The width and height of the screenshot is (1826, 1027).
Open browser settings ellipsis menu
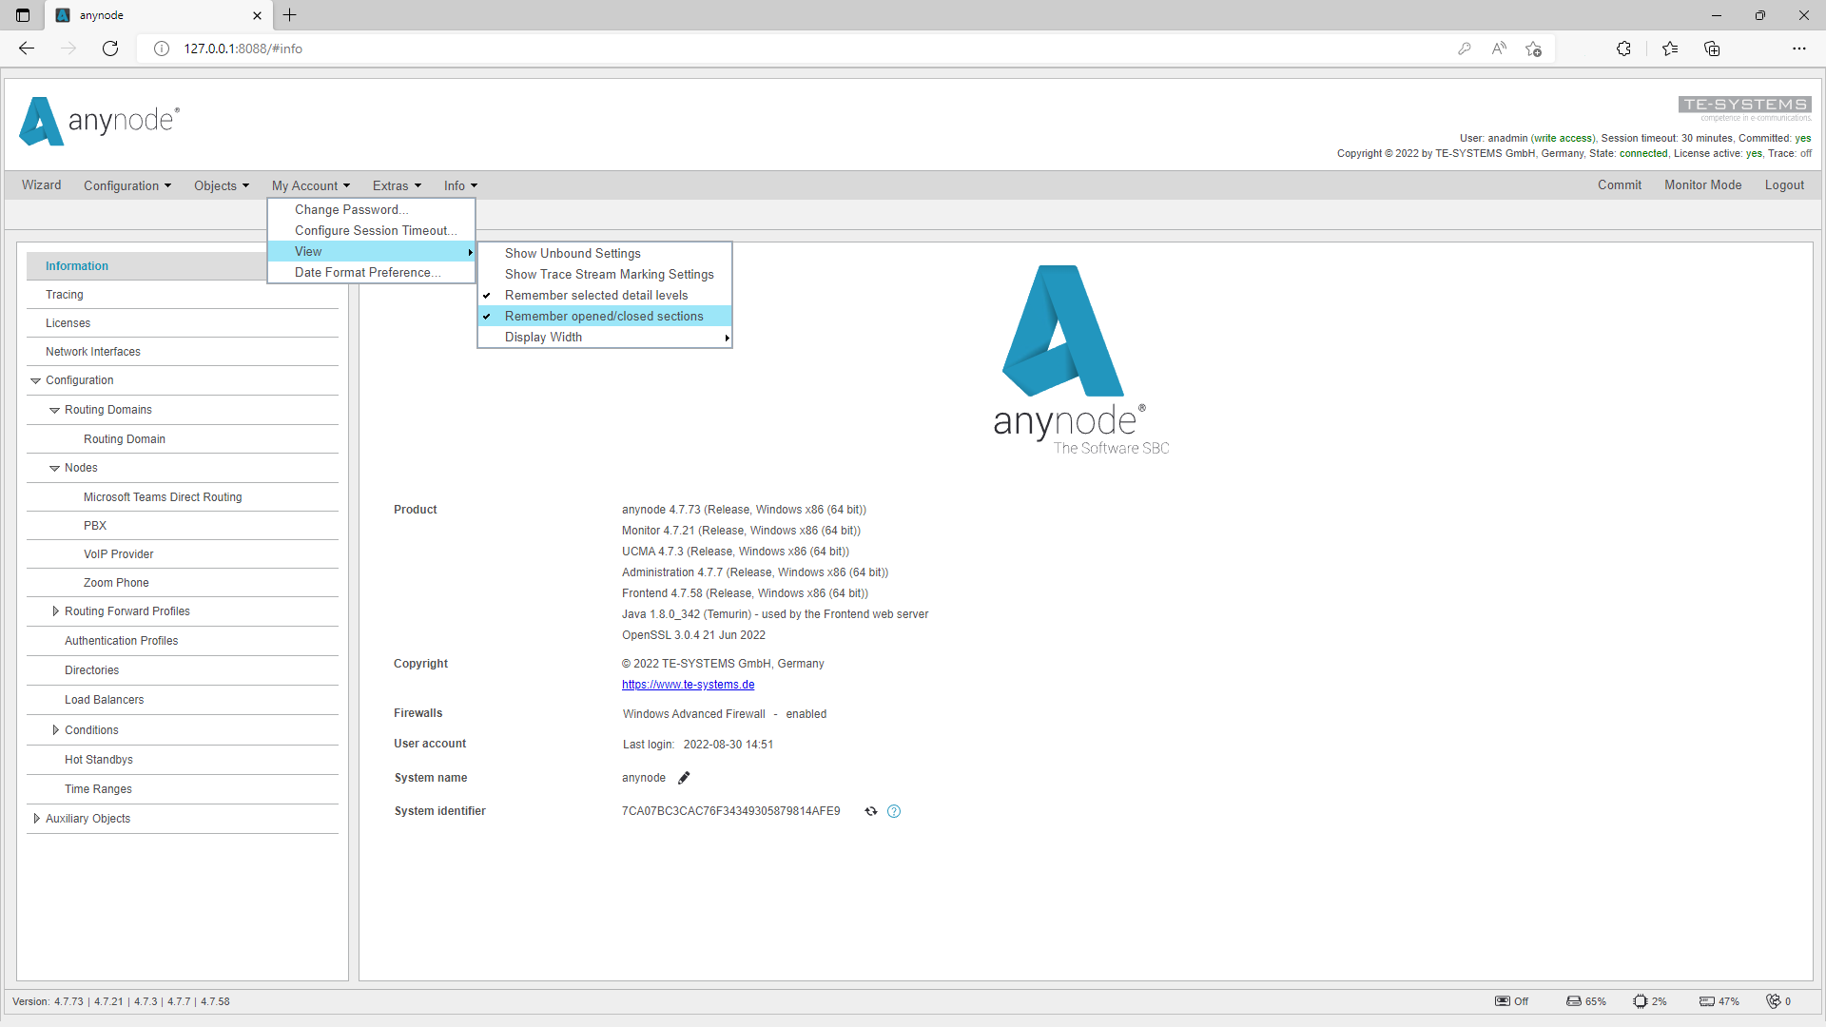pos(1799,48)
